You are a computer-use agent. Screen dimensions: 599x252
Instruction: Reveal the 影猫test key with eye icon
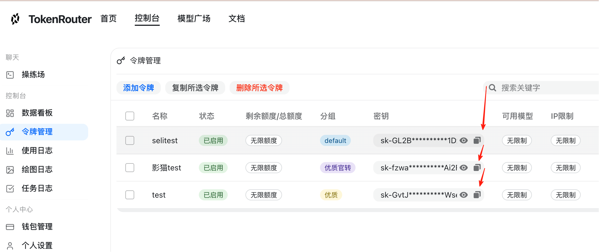pos(464,168)
